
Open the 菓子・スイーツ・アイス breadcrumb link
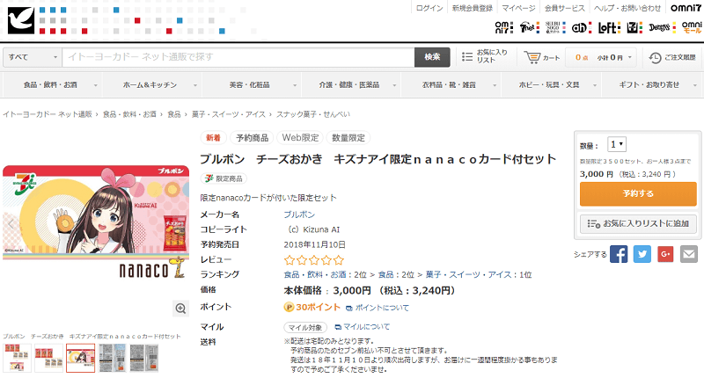click(x=229, y=114)
